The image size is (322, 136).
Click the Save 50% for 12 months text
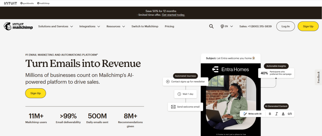(161, 11)
